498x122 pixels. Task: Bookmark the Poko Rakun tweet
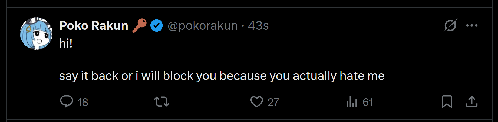[x=447, y=102]
